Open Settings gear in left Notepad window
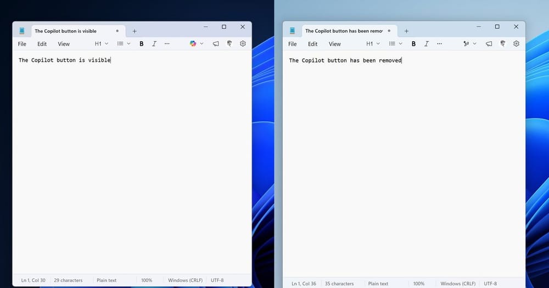The width and height of the screenshot is (549, 288). pos(243,43)
